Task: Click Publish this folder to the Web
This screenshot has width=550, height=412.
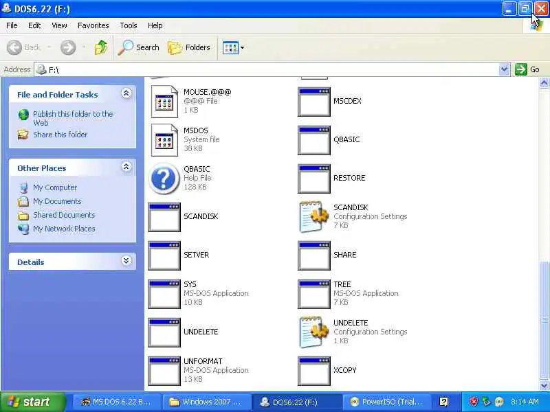Action: (73, 118)
